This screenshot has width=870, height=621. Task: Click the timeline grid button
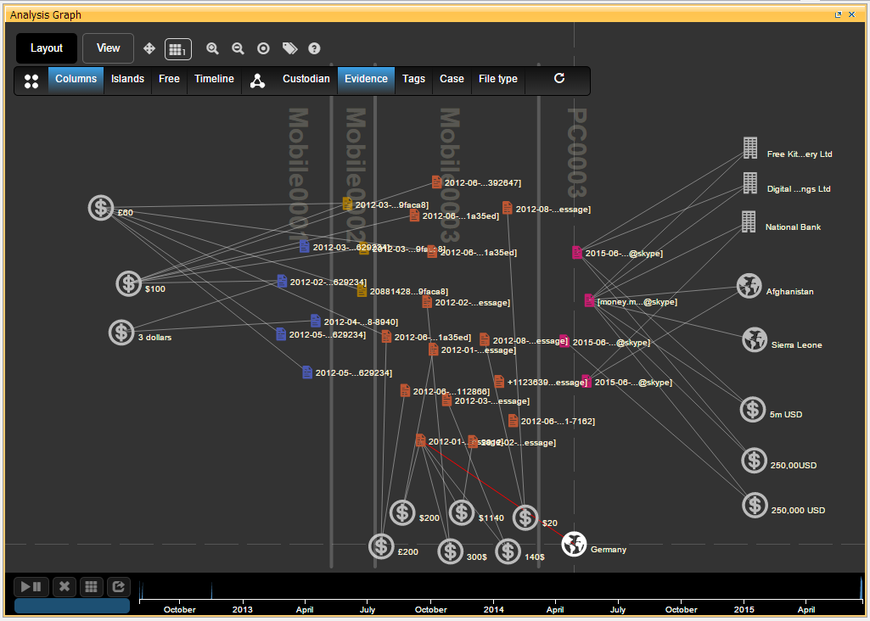(x=92, y=586)
